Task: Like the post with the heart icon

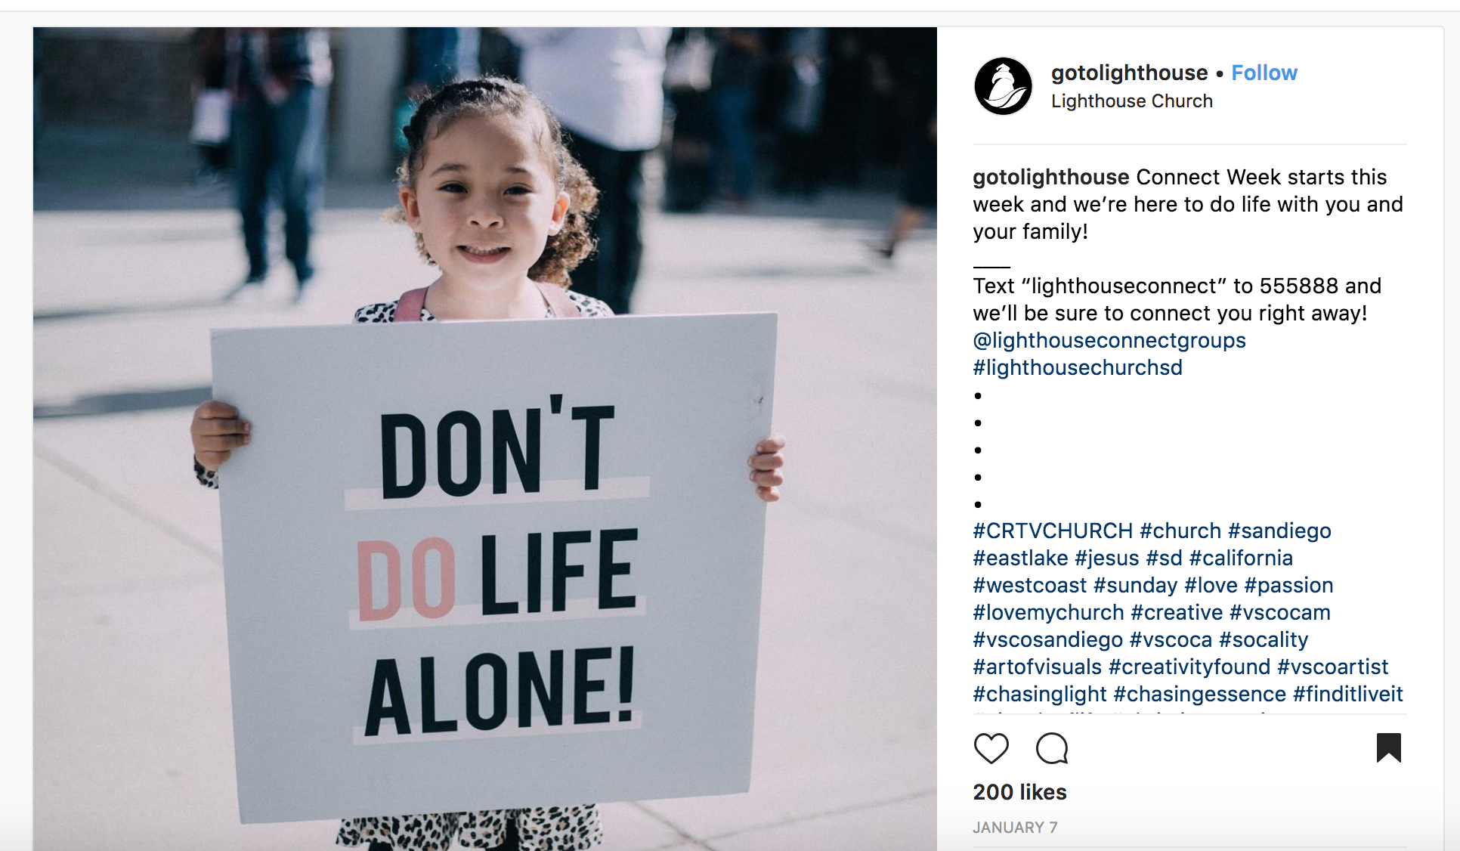Action: 991,748
